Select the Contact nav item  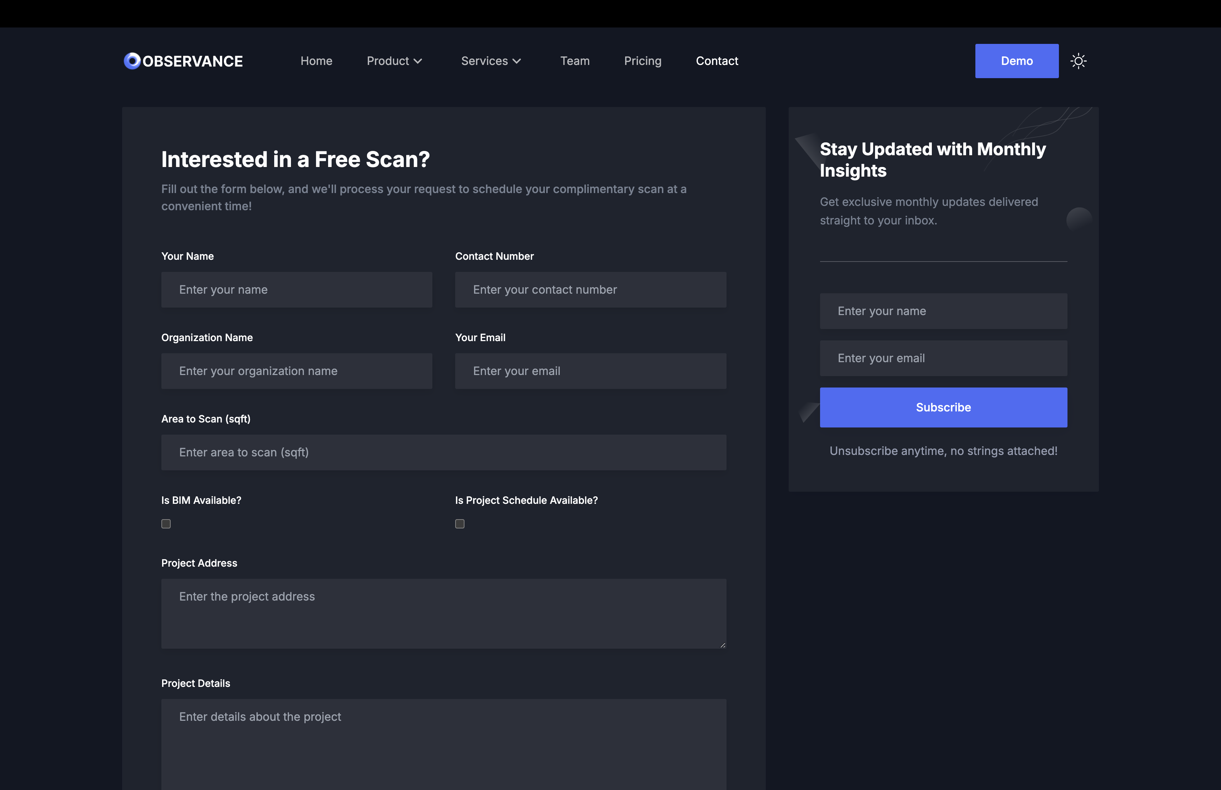coord(717,61)
